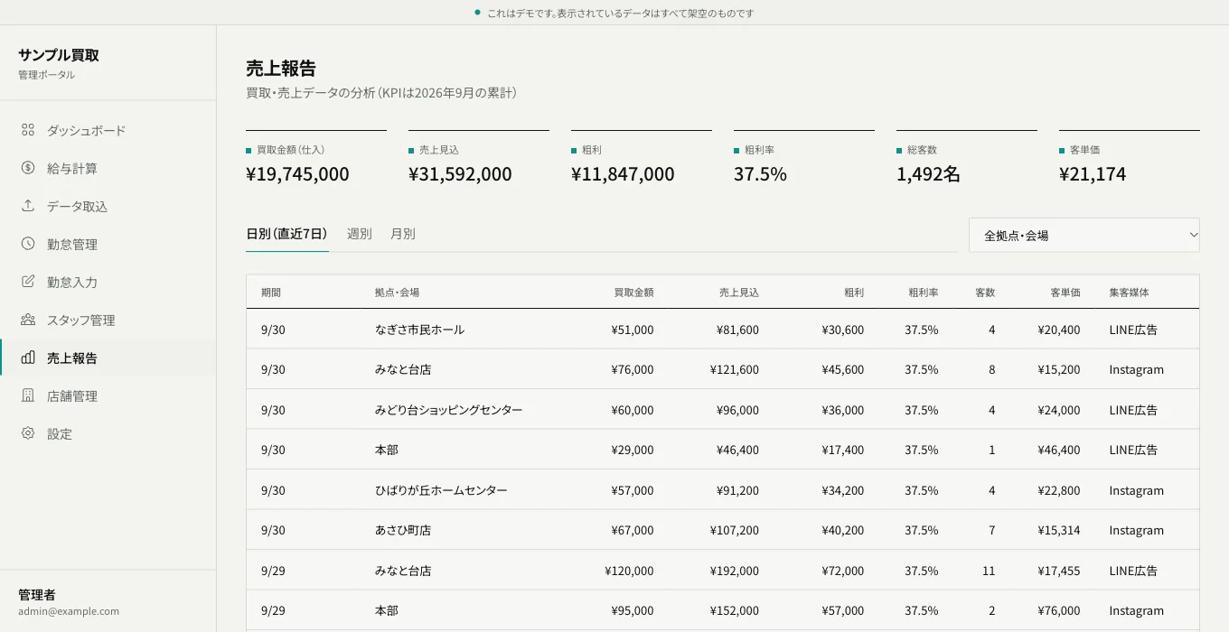Switch to 日別(直近7日) tab
The image size is (1229, 632).
click(x=286, y=234)
